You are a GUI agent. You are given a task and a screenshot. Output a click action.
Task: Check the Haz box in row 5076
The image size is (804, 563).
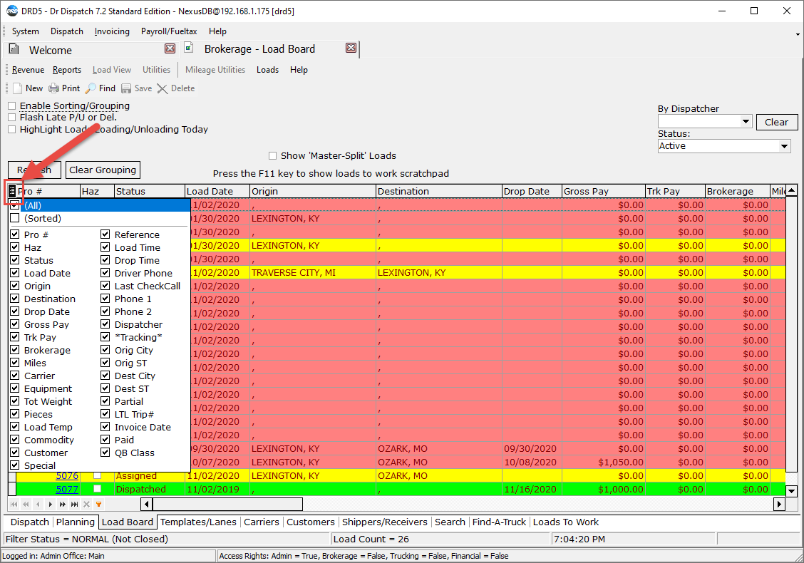(97, 475)
